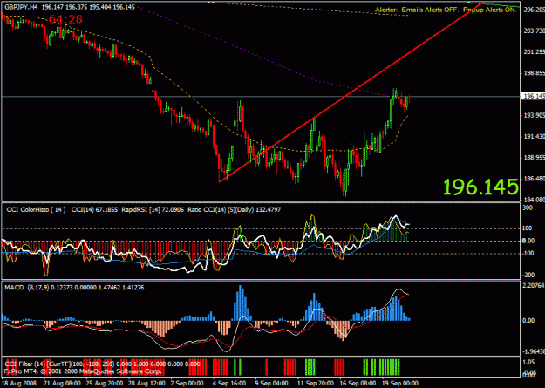Click the 4 Sep 16:00 time label
This screenshot has width=545, height=388.
point(228,383)
